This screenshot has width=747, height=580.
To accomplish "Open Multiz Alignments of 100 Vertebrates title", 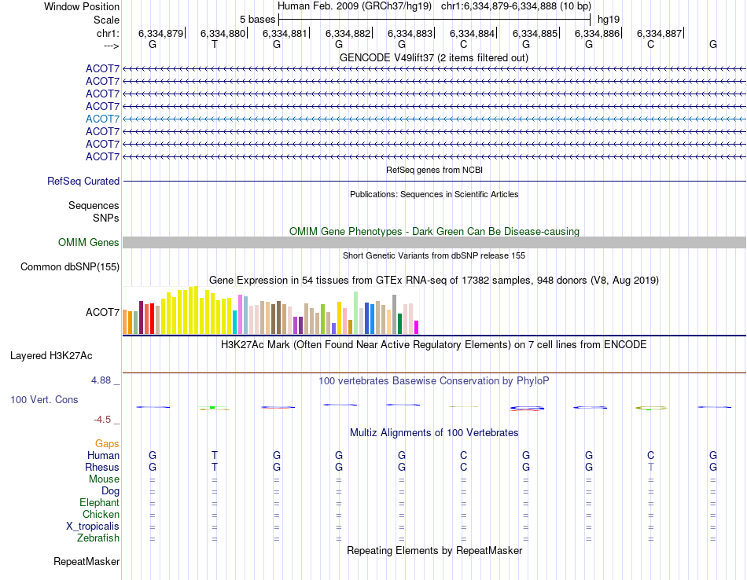I will pos(434,433).
